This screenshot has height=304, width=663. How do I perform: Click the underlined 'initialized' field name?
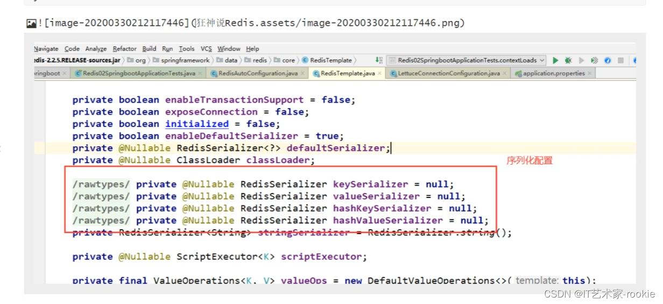[197, 124]
